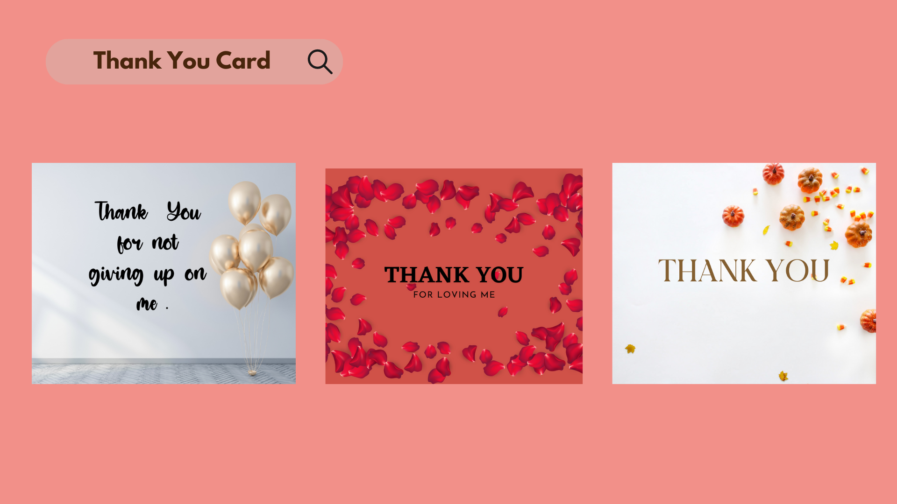Screen dimensions: 897x504
Task: Click the handwritten 'Thank You' top line
Action: tap(148, 211)
